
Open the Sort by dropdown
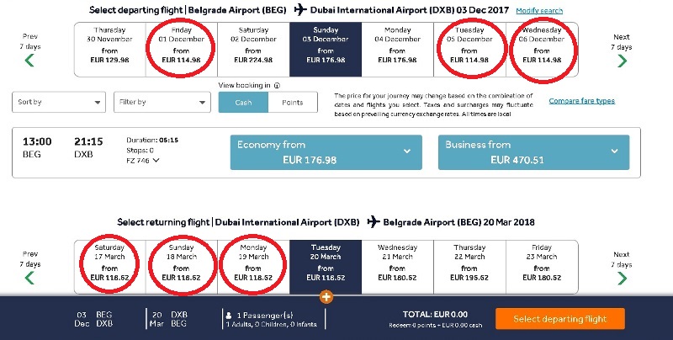coord(57,102)
